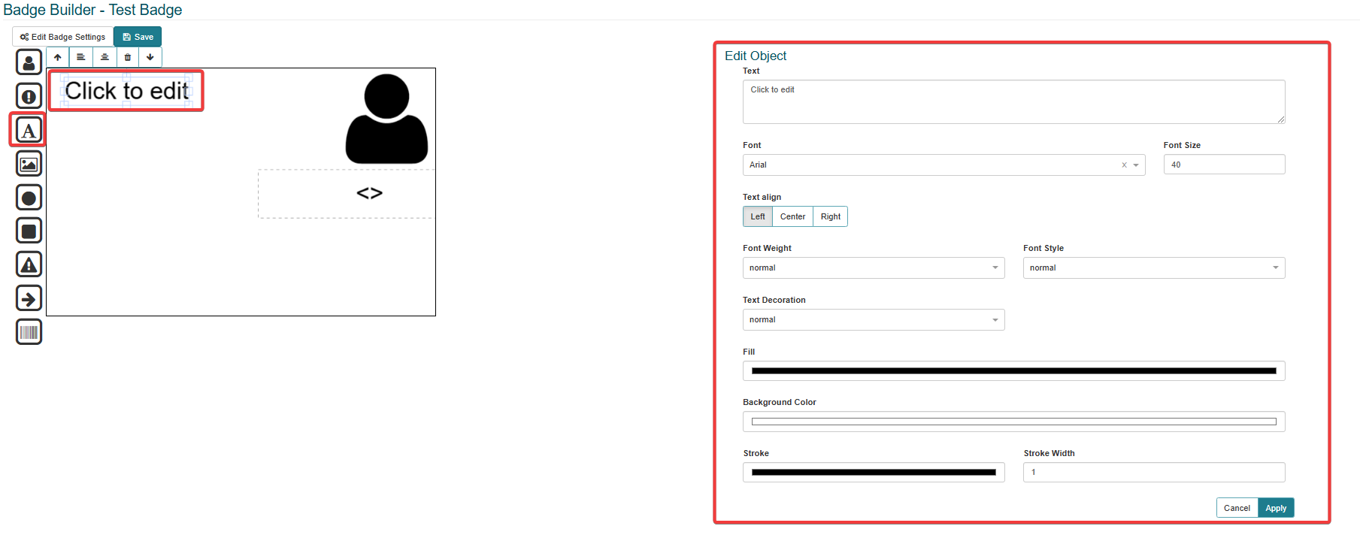Open the Fill color picker

(x=1013, y=371)
